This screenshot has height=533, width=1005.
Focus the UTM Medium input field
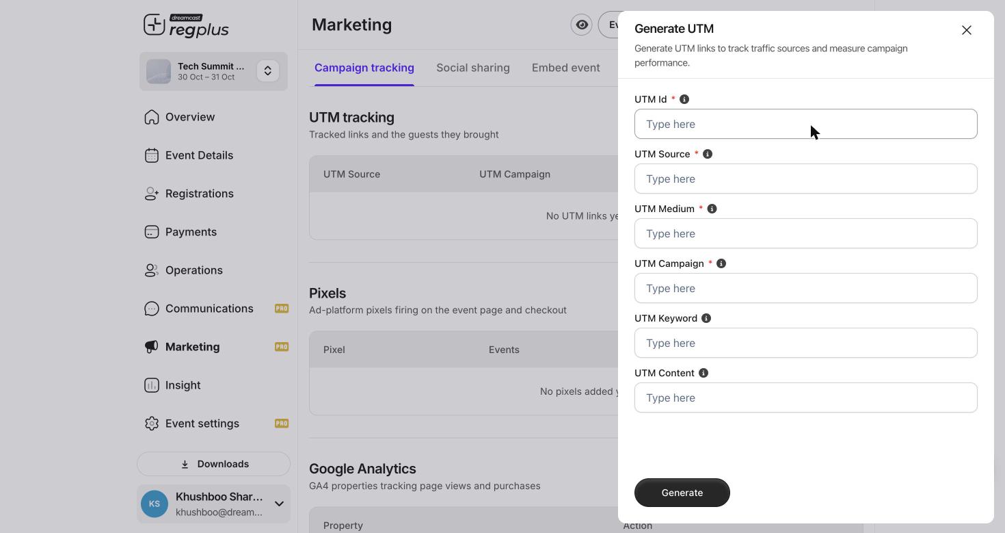tap(806, 233)
